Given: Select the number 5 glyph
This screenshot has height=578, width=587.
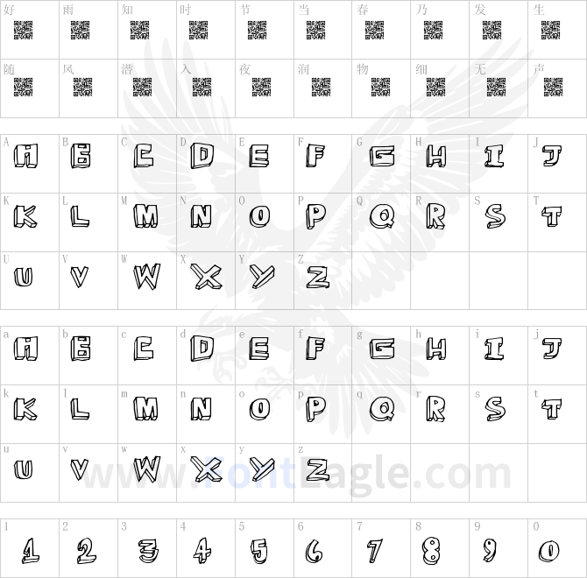Looking at the screenshot, I should [259, 551].
